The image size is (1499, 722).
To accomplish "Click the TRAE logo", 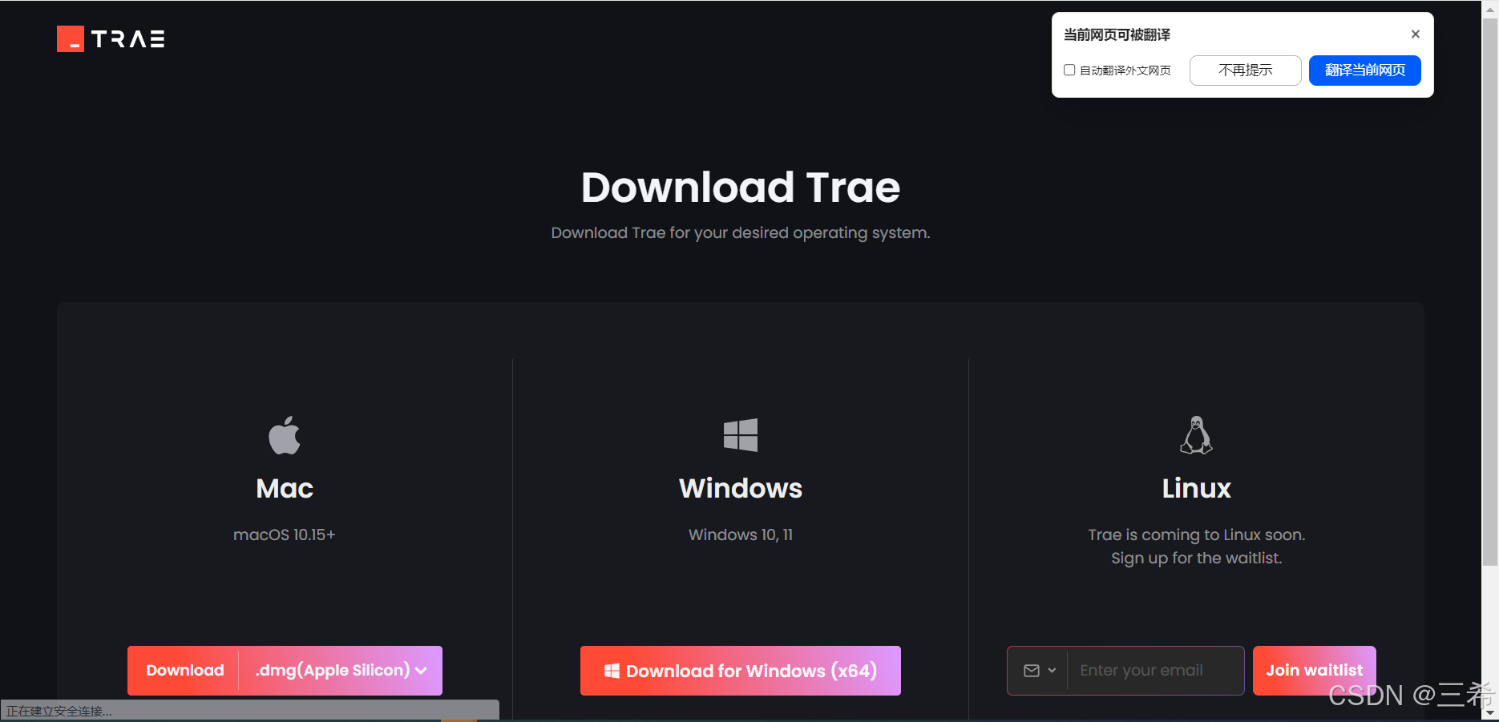I will pyautogui.click(x=111, y=38).
